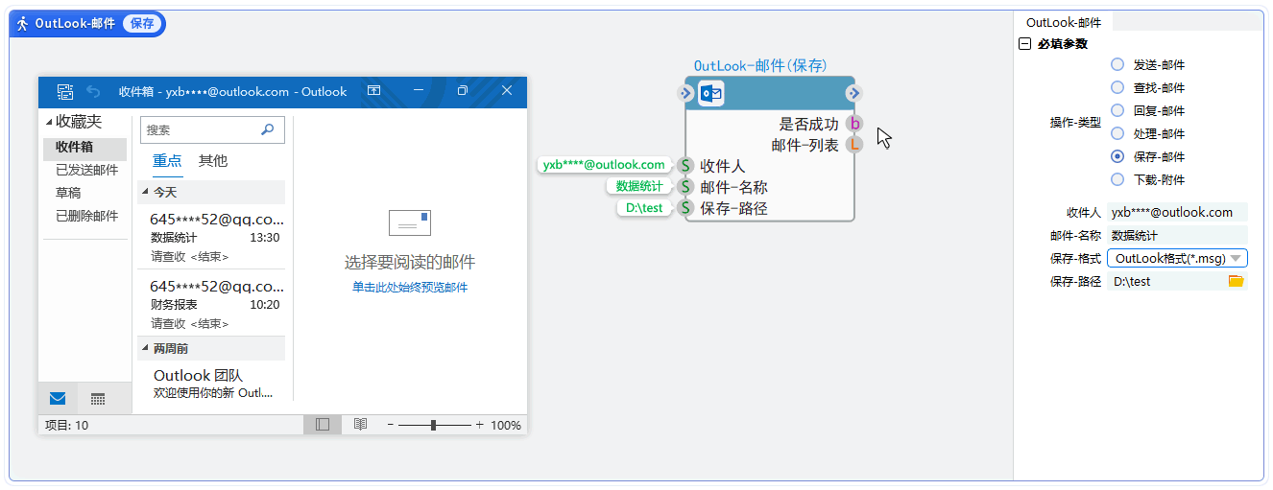The width and height of the screenshot is (1273, 490).
Task: Collapse the 收藏夹 folder group
Action: coord(49,122)
